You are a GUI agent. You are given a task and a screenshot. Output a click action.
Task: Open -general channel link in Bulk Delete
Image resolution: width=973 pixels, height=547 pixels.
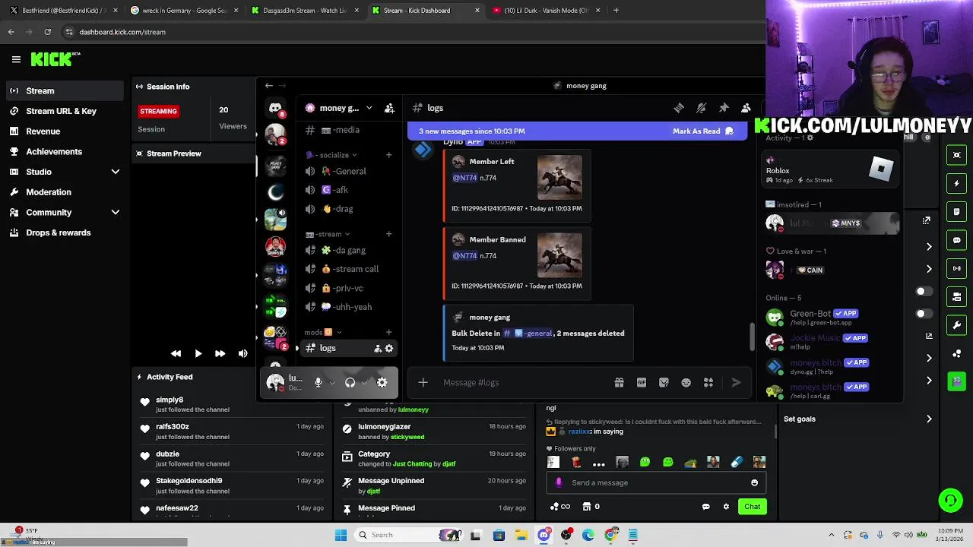point(528,334)
